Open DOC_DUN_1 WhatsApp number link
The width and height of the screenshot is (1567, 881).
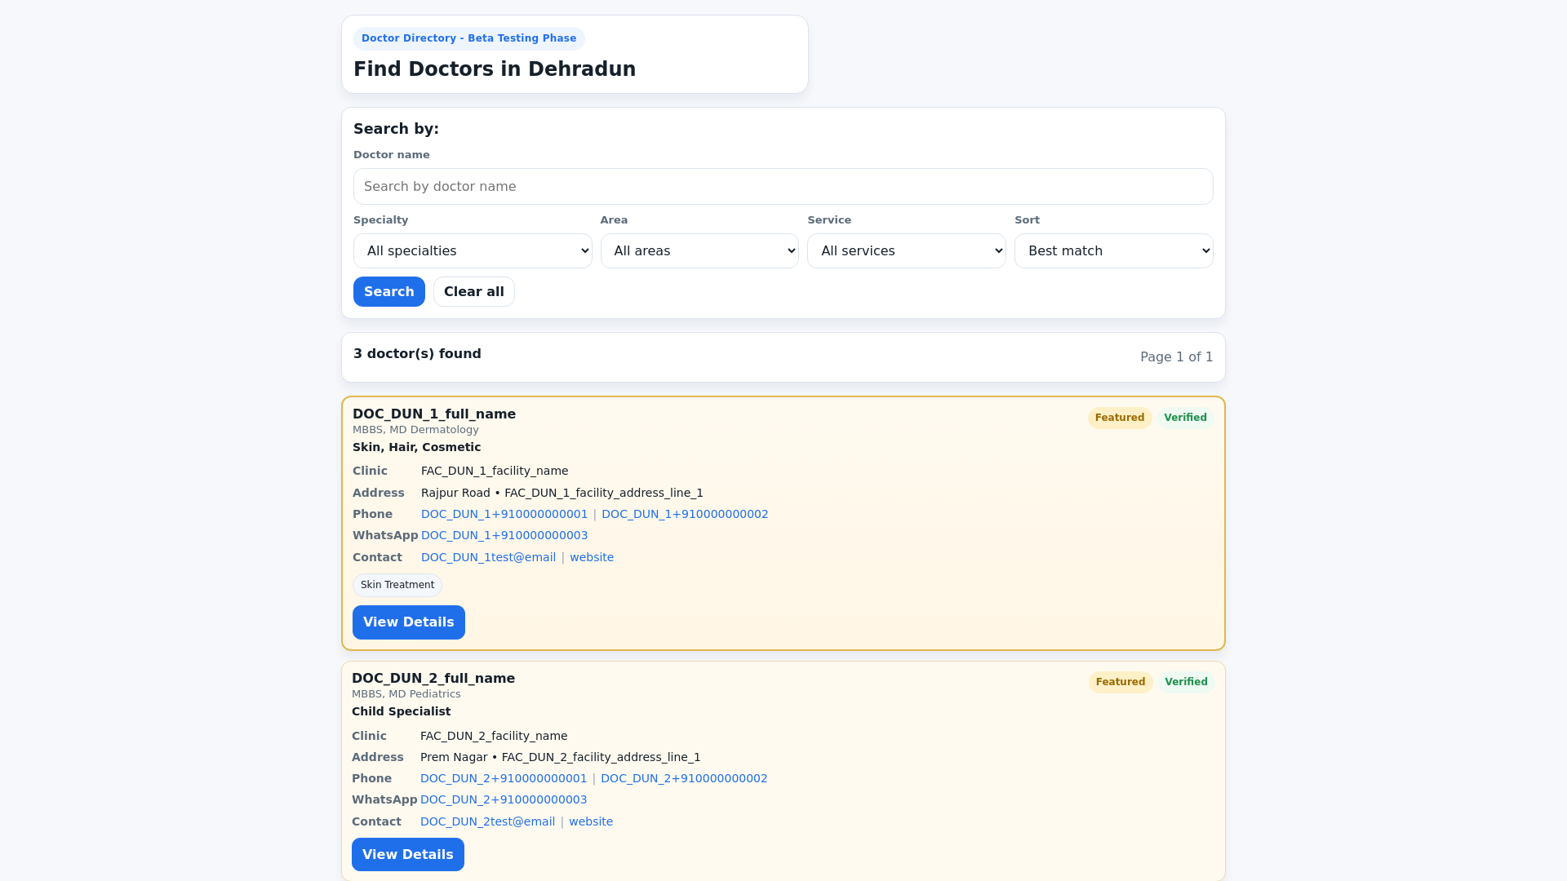(504, 536)
